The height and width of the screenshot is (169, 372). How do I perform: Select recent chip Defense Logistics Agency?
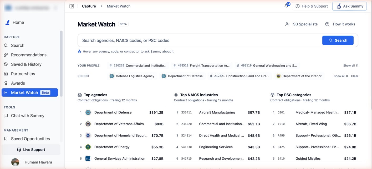(132, 76)
